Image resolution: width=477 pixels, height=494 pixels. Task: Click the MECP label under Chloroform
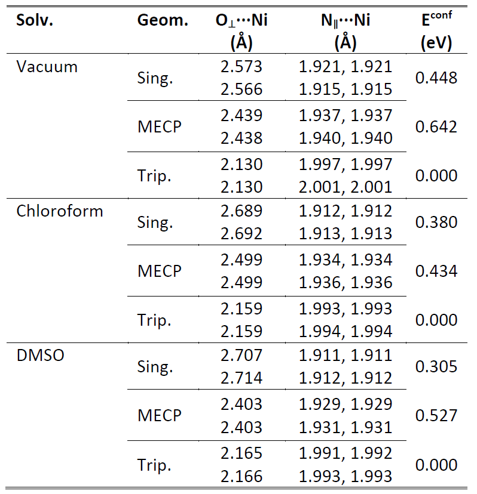(x=159, y=271)
